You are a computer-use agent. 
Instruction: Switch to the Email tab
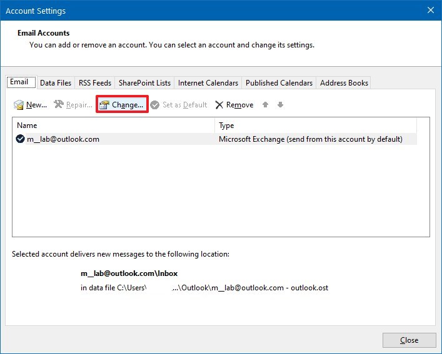coord(21,82)
